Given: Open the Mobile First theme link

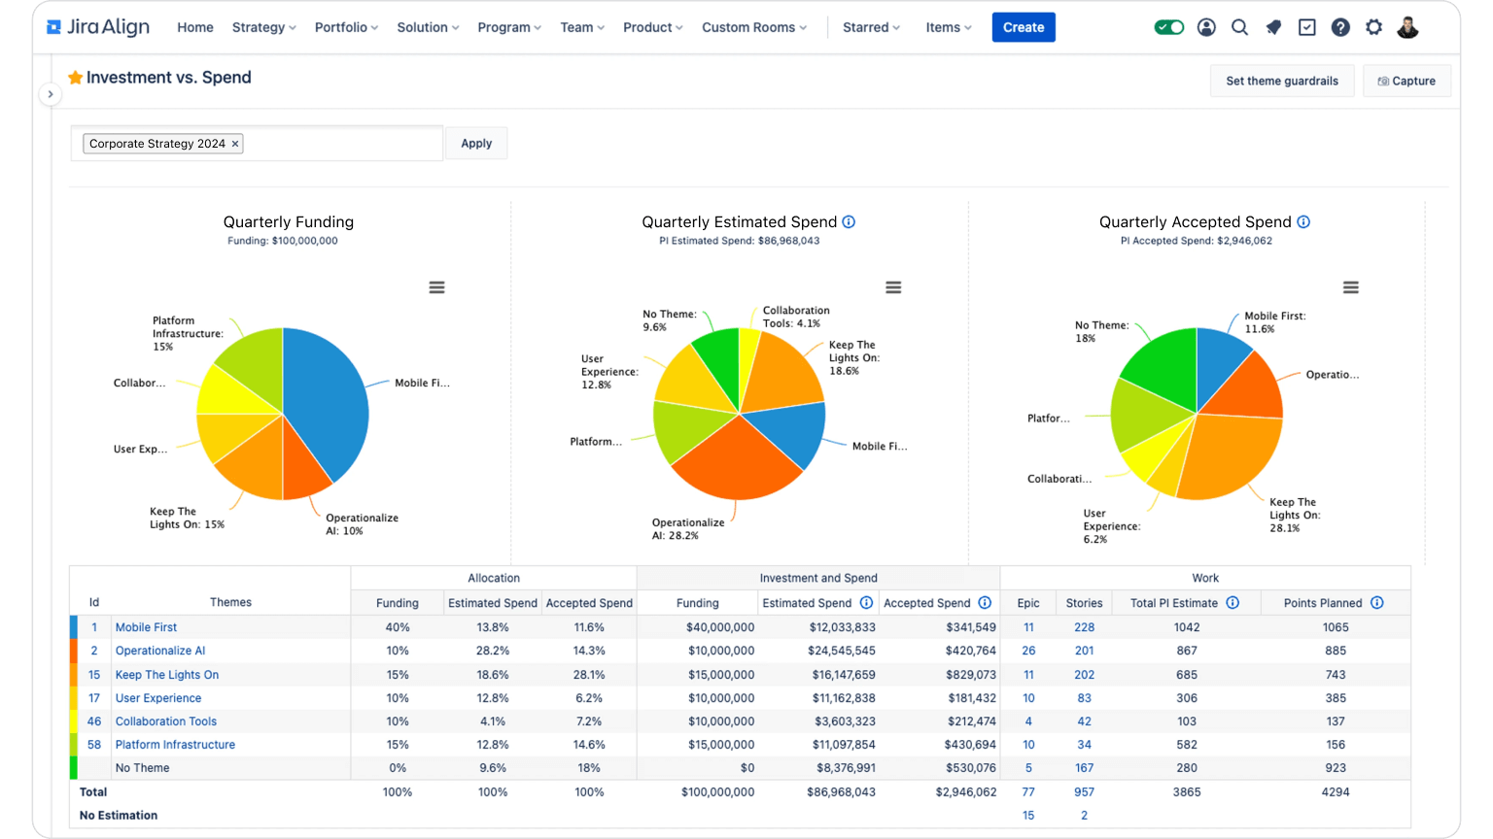Looking at the screenshot, I should coord(146,627).
